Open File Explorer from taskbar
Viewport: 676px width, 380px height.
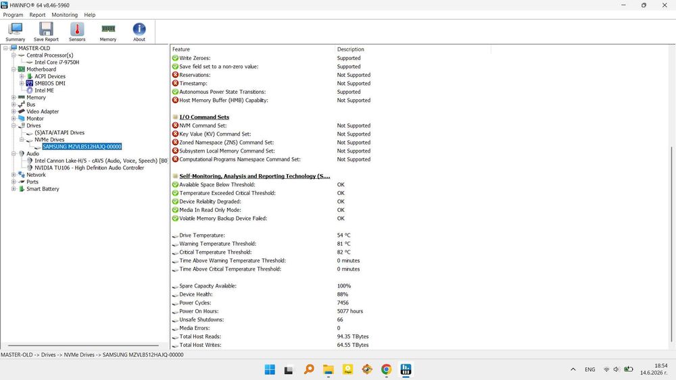pos(328,369)
